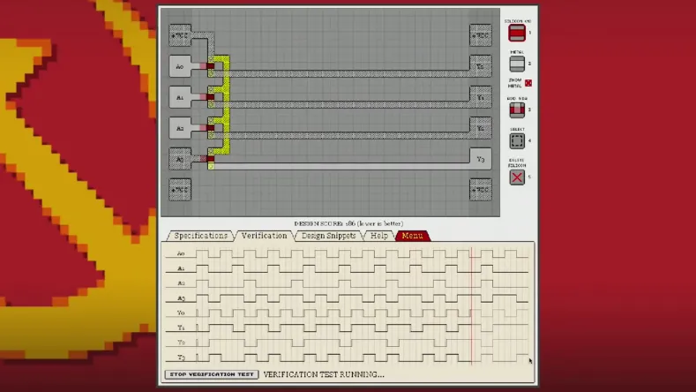This screenshot has width=696, height=392.
Task: Pick the Delete Silicon tool
Action: pyautogui.click(x=517, y=177)
